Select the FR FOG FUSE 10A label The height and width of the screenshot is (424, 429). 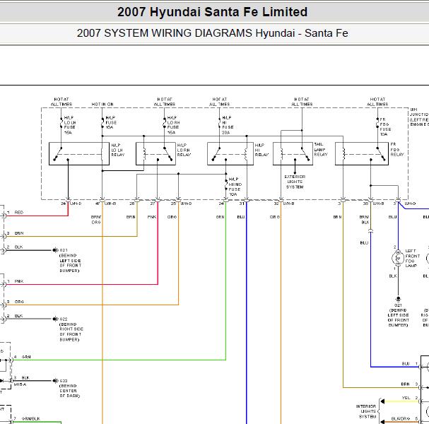click(385, 127)
